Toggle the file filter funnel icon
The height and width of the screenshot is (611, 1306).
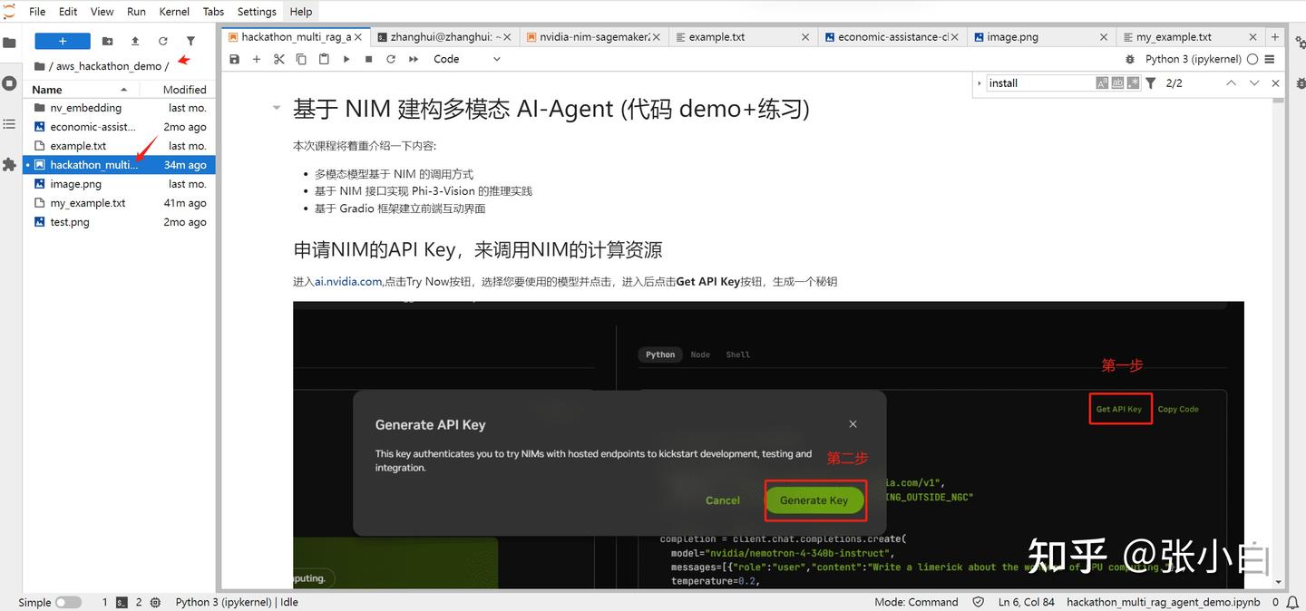coord(190,41)
